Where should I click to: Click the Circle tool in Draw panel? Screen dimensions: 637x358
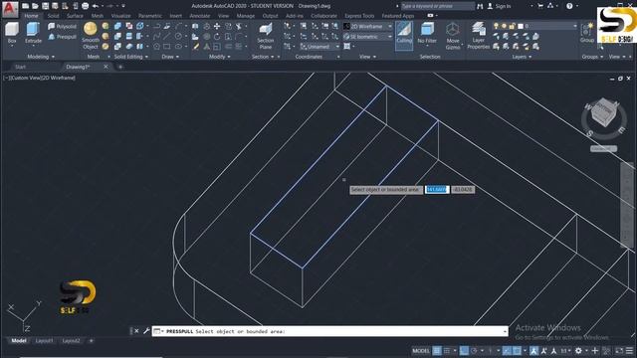[x=178, y=37]
